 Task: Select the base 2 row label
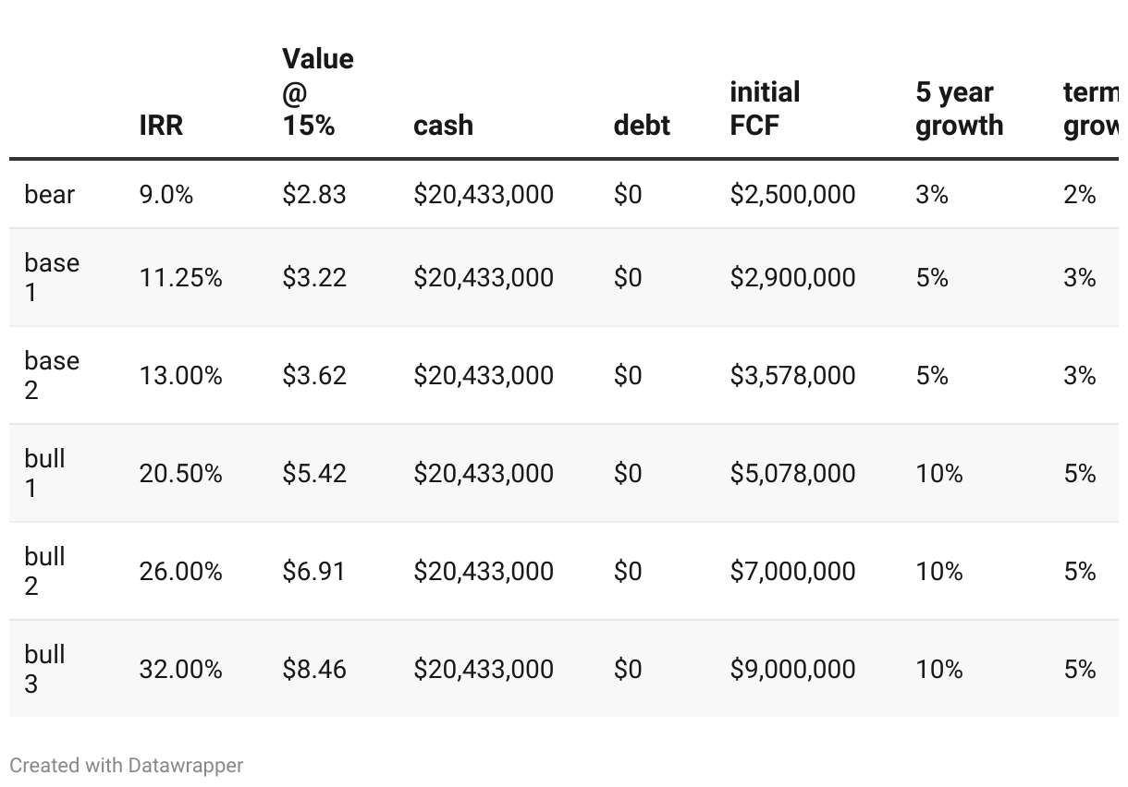[x=52, y=375]
